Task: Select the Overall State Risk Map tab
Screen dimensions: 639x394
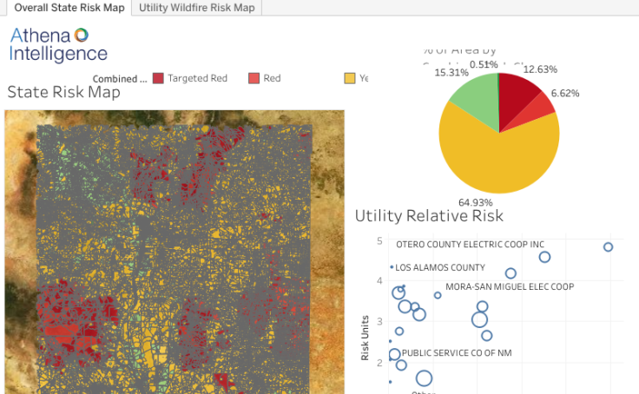Action: point(66,8)
